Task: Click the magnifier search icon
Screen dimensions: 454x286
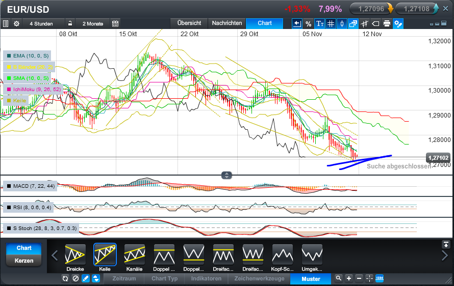Action: (x=339, y=278)
